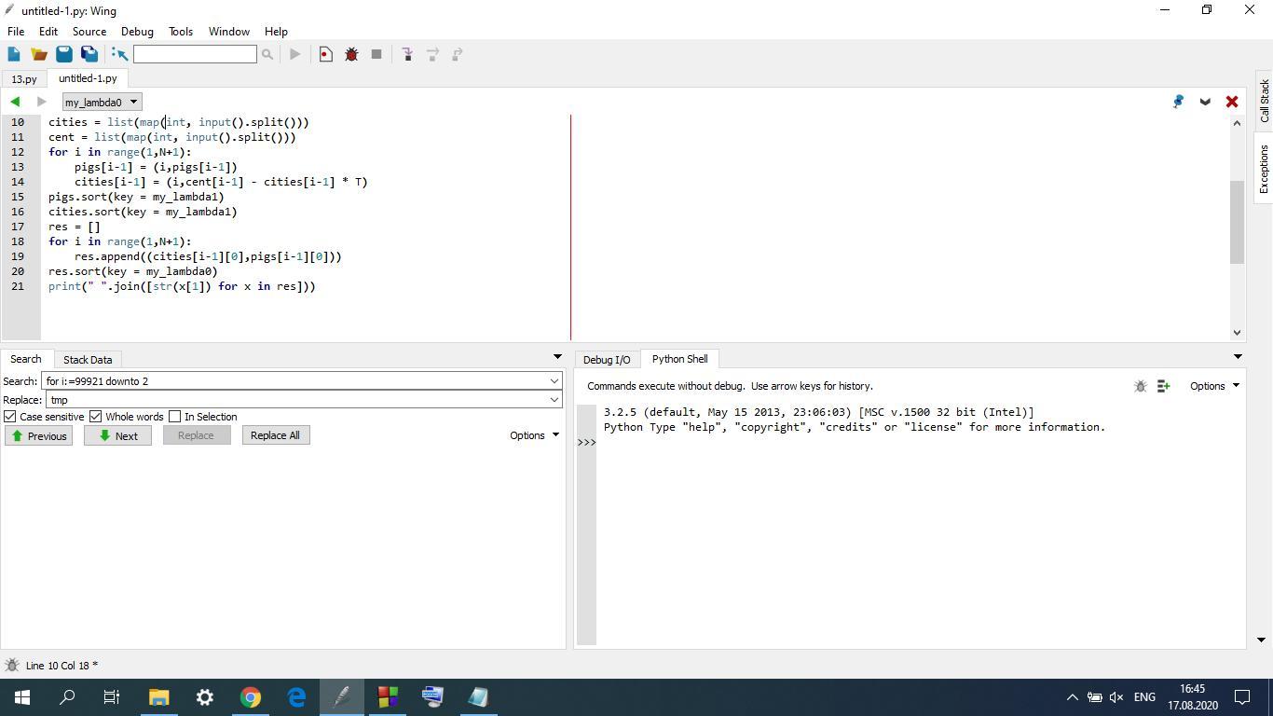Toggle the Case sensitive checkbox
Viewport: 1273px width, 716px height.
click(x=10, y=417)
